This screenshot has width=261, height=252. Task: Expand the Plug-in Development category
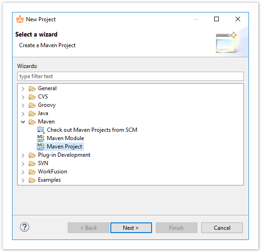click(23, 155)
